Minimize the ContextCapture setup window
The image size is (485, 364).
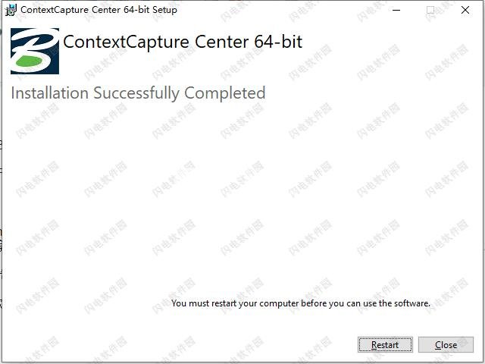[x=396, y=10]
